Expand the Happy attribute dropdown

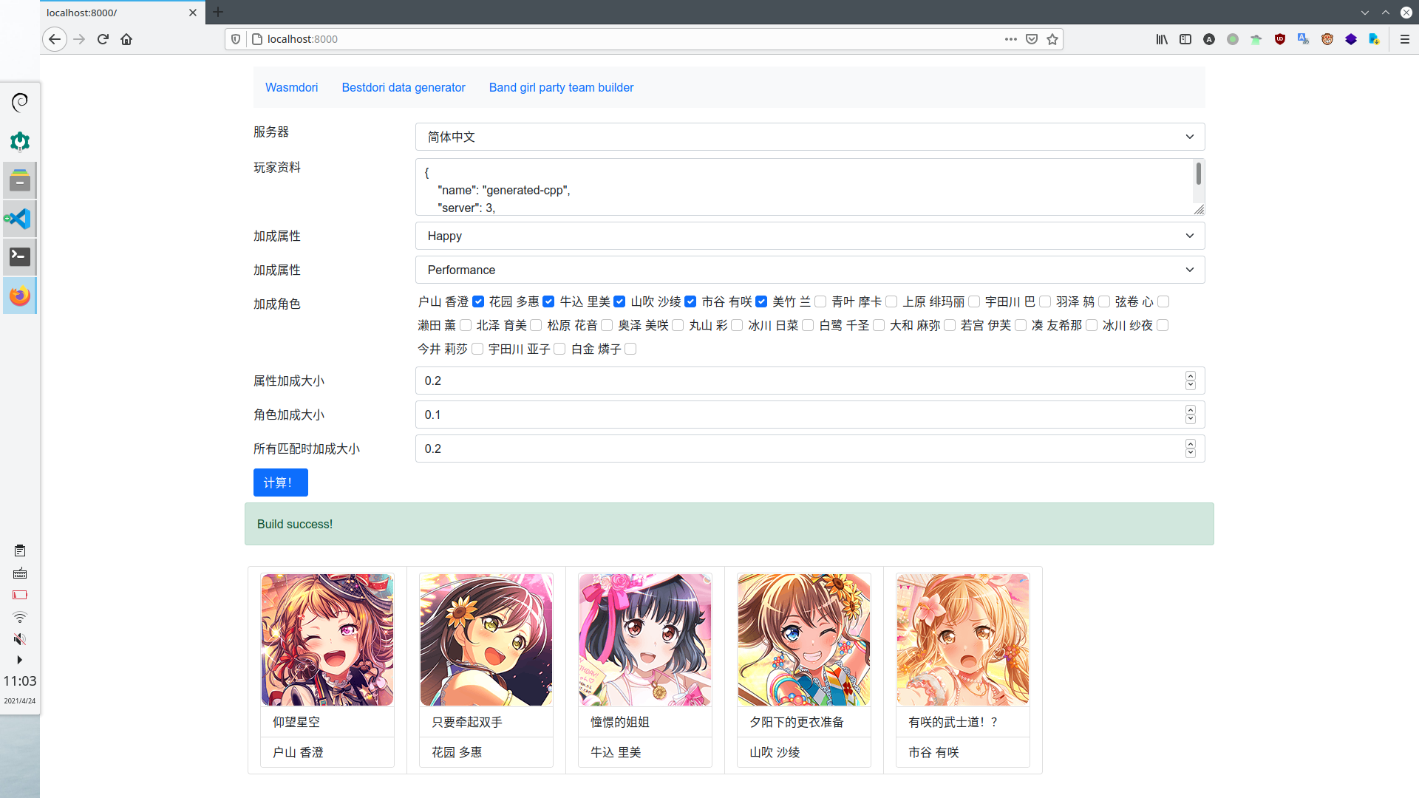pyautogui.click(x=809, y=236)
